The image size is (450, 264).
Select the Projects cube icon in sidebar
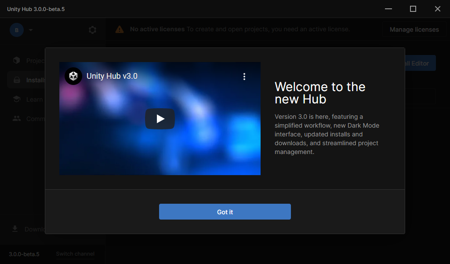17,60
